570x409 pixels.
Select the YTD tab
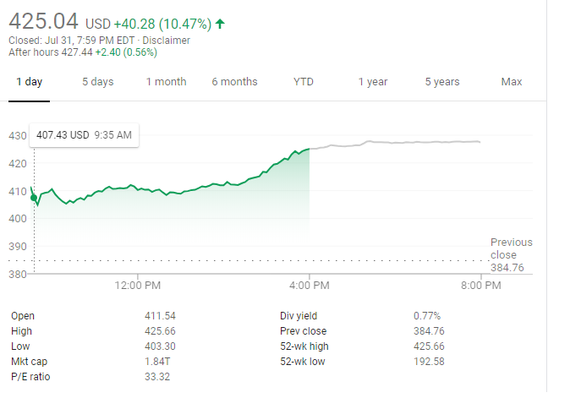click(304, 82)
